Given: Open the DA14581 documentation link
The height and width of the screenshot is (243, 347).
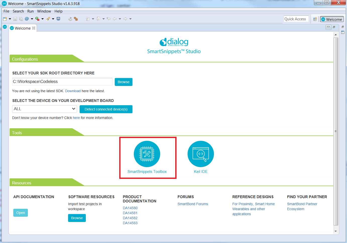Looking at the screenshot, I should (130, 213).
